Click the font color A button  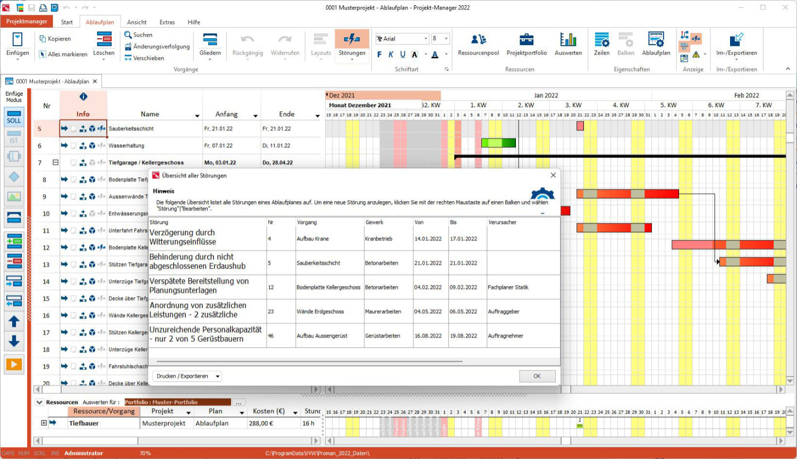tap(435, 55)
